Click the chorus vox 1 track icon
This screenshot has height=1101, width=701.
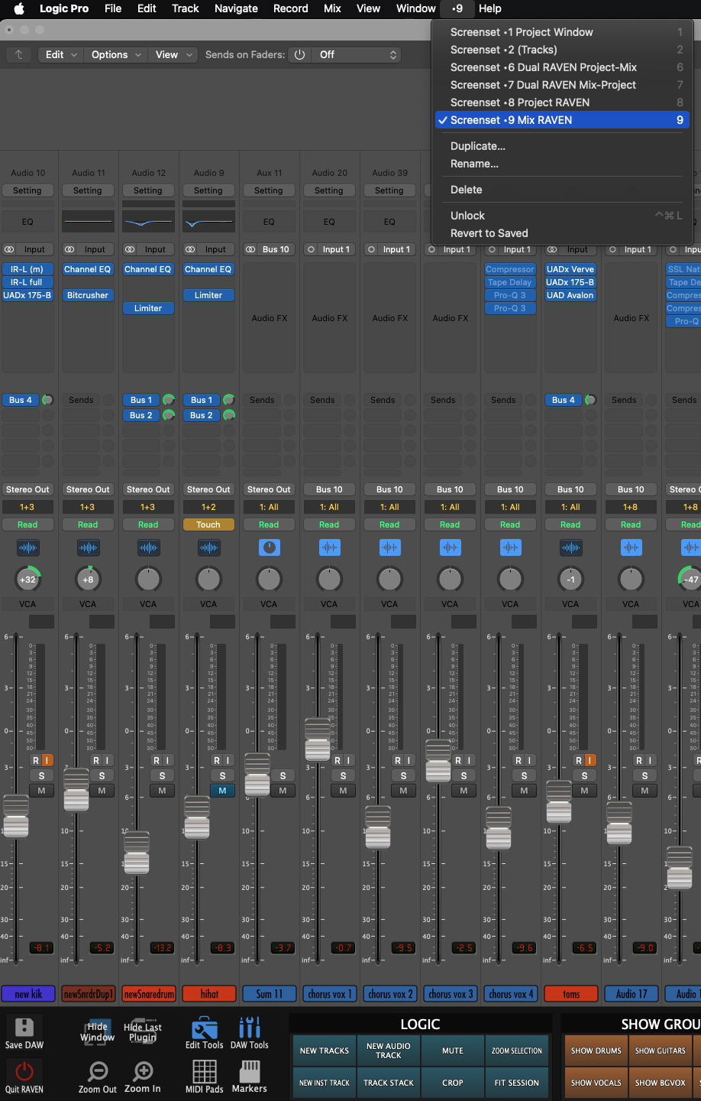[x=329, y=547]
